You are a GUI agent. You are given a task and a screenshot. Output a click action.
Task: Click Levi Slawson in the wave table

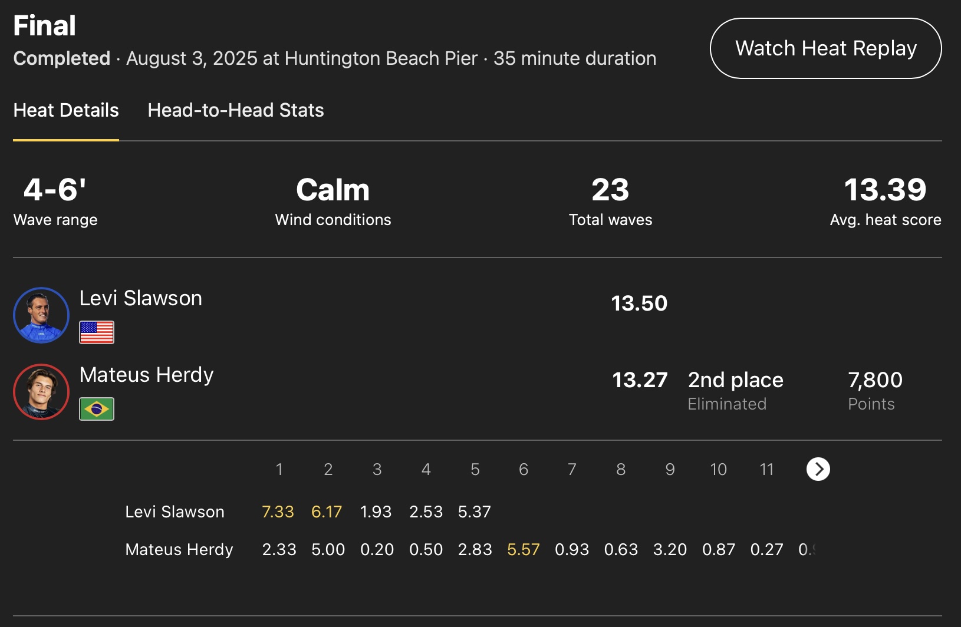click(x=175, y=511)
